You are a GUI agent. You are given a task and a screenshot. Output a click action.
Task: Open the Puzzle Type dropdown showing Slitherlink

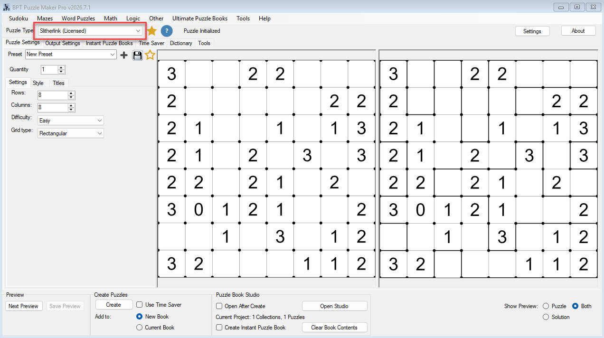tap(90, 31)
